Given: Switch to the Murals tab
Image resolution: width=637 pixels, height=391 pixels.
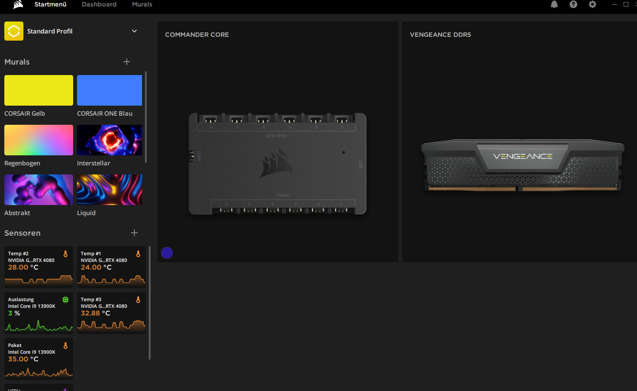Looking at the screenshot, I should [142, 4].
